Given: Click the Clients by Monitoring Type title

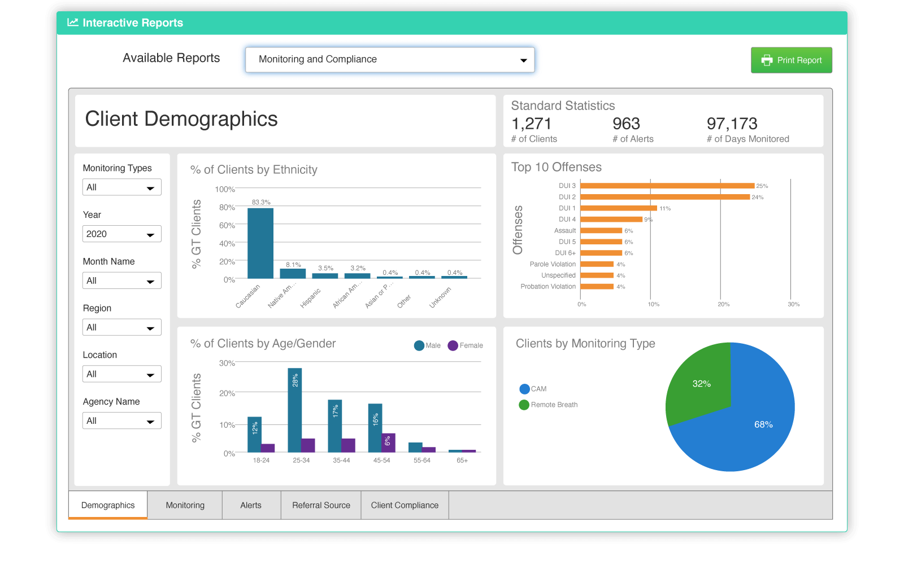Looking at the screenshot, I should (x=585, y=344).
